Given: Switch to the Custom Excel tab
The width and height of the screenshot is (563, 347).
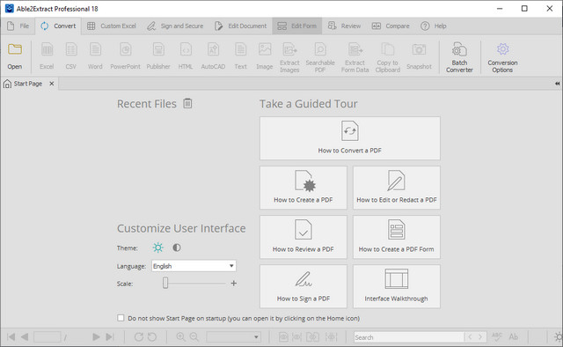Looking at the screenshot, I should click(112, 26).
